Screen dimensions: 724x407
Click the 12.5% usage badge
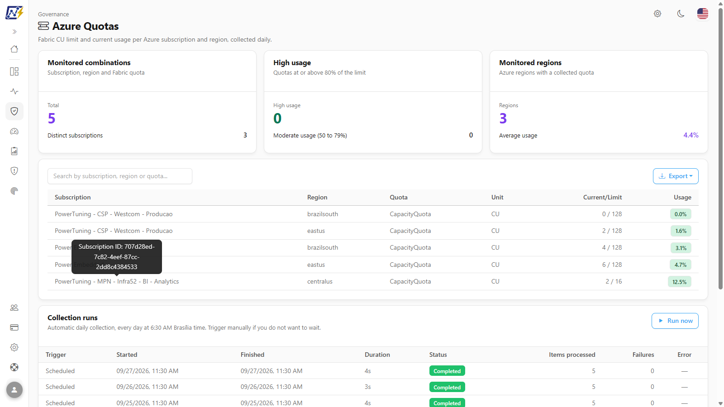pyautogui.click(x=680, y=282)
